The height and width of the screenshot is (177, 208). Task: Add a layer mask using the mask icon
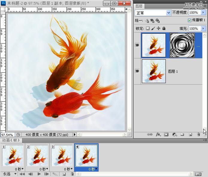[x=166, y=135]
